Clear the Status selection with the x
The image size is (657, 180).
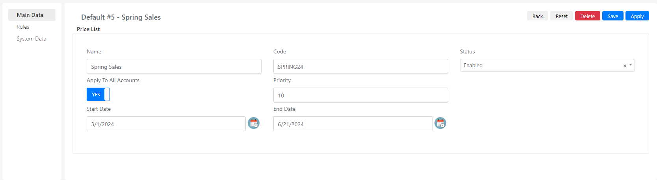pos(625,66)
